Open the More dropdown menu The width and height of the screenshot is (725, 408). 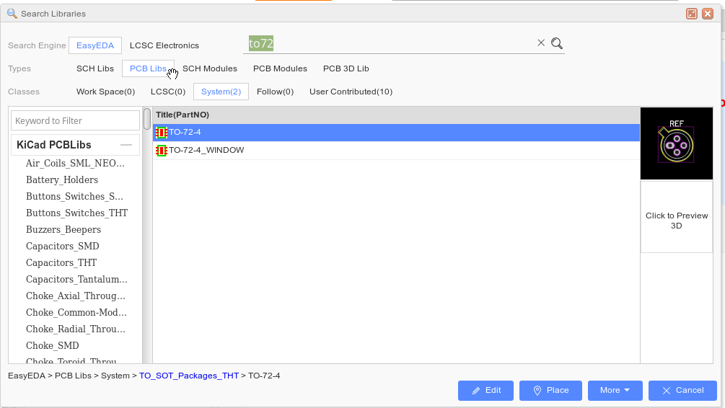pos(615,391)
